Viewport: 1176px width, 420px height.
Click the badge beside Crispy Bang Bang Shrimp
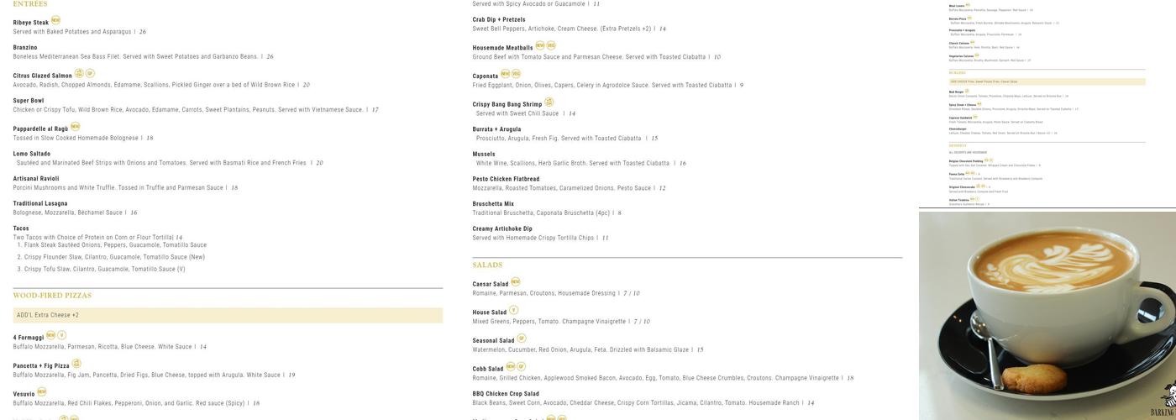click(x=549, y=102)
